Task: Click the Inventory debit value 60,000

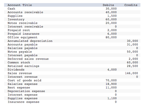Action: pos(111,19)
